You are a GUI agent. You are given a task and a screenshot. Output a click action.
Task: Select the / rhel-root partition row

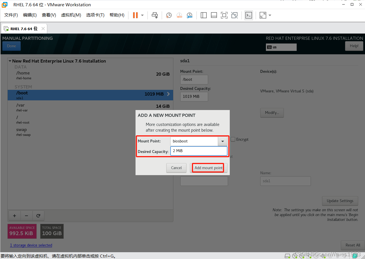[90, 119]
